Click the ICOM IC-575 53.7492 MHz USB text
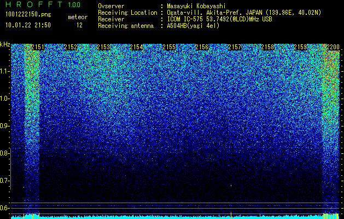The width and height of the screenshot is (344, 219). (x=219, y=19)
